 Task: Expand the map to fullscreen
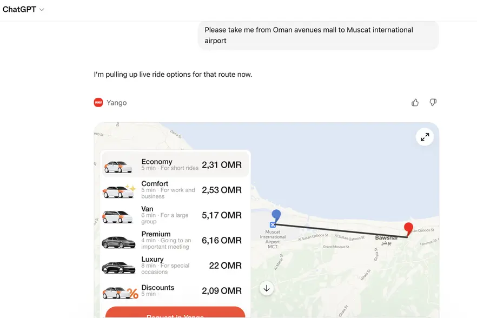pos(425,137)
